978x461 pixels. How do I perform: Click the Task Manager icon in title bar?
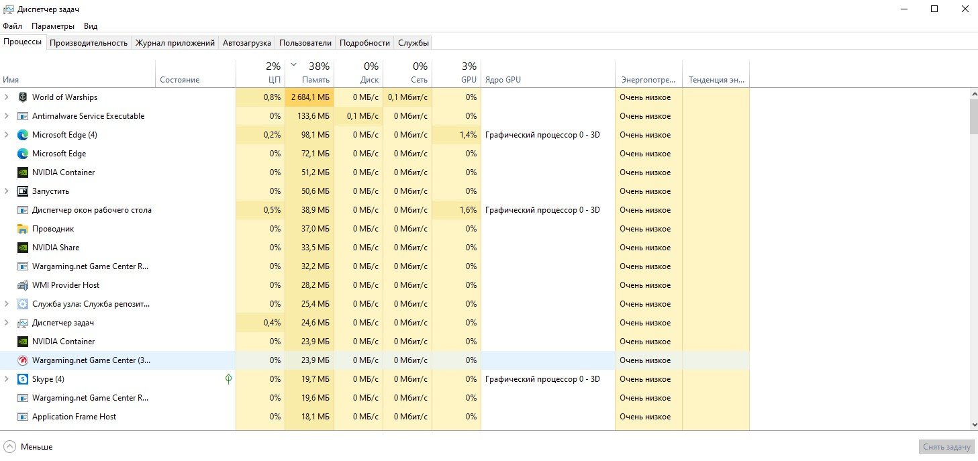9,9
